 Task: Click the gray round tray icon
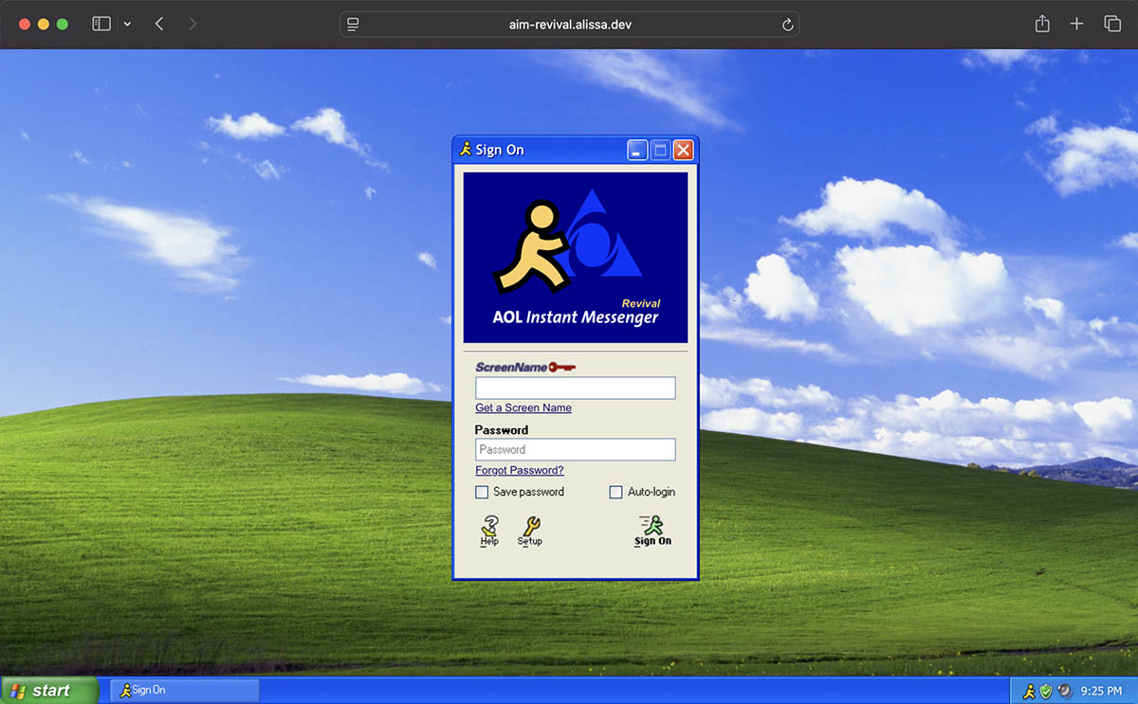coord(1064,691)
